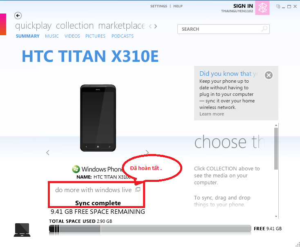Close the Did you know tip
The height and width of the screenshot is (247, 300).
(x=269, y=75)
